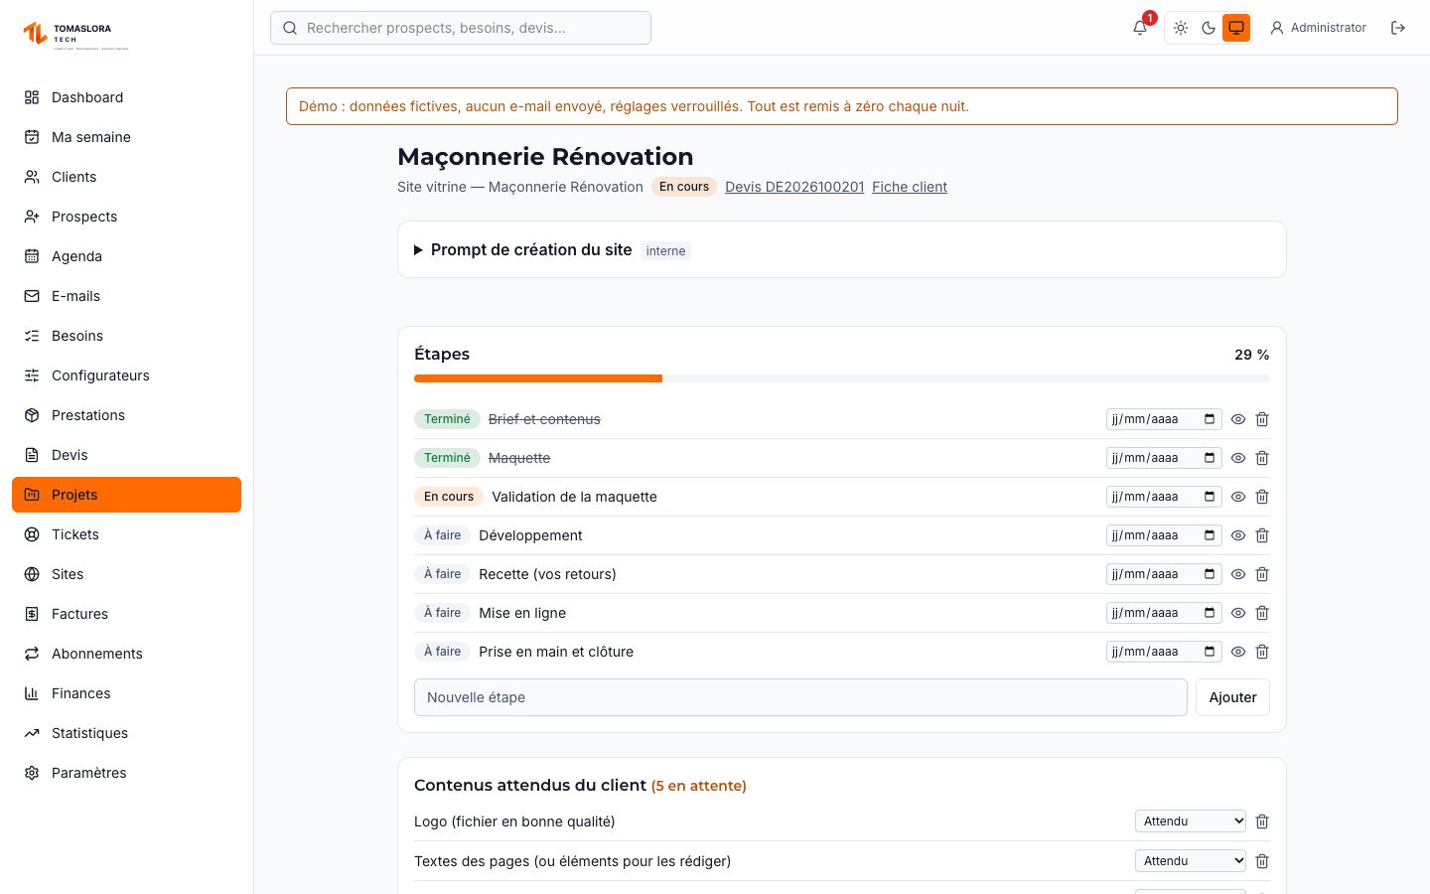
Task: Toggle visibility of Maquette step
Action: click(1238, 458)
